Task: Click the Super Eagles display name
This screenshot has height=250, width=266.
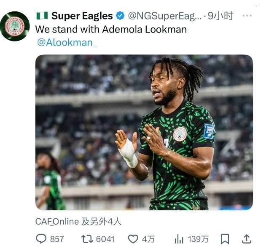Action: (82, 16)
